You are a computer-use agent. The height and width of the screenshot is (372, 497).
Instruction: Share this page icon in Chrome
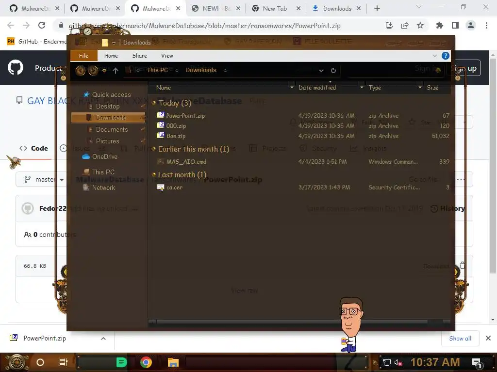pyautogui.click(x=405, y=25)
